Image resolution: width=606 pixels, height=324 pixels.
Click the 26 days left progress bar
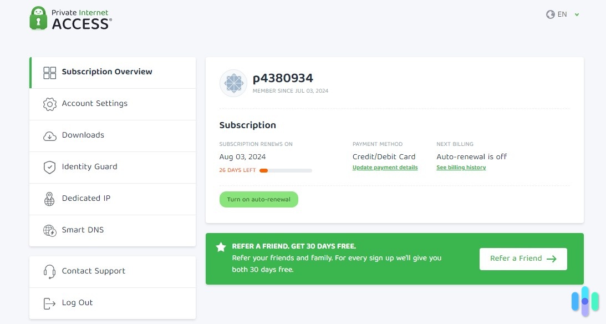286,170
